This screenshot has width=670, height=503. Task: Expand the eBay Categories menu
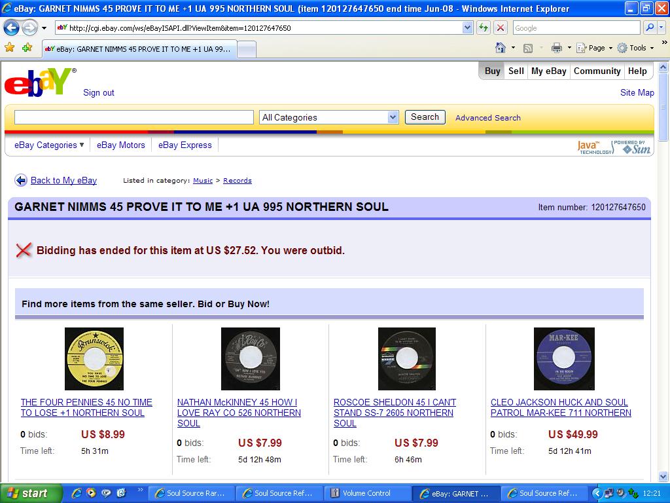coord(49,145)
